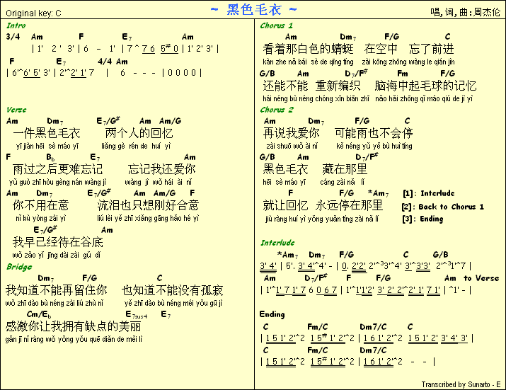The width and height of the screenshot is (506, 390).
Task: Click the lyric '你不用在意'
Action: tap(40, 205)
